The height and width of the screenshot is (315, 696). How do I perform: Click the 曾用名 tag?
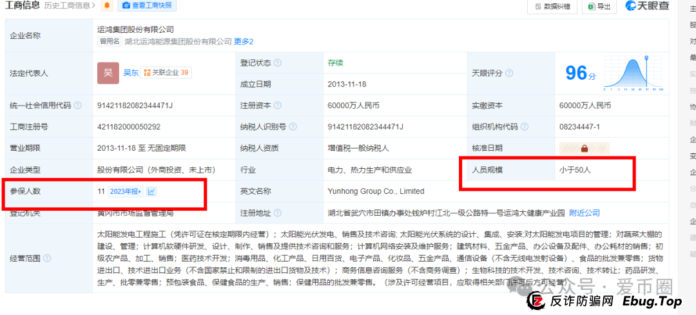click(110, 42)
